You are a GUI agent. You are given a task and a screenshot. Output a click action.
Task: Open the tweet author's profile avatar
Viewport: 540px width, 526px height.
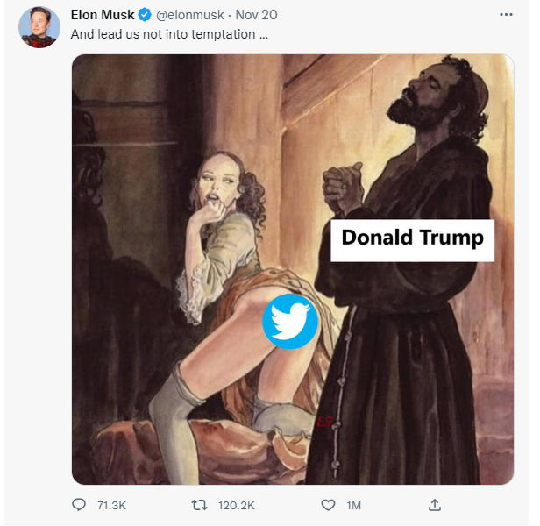pos(39,27)
